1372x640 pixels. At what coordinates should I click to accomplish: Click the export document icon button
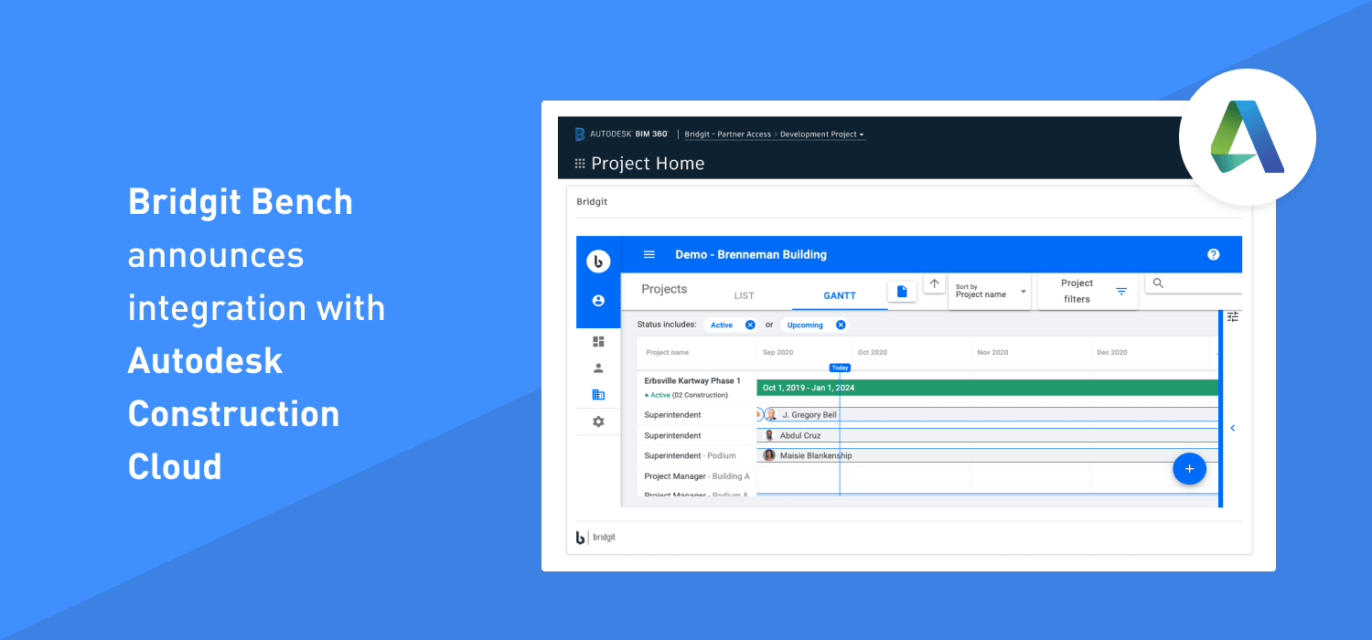pyautogui.click(x=902, y=292)
